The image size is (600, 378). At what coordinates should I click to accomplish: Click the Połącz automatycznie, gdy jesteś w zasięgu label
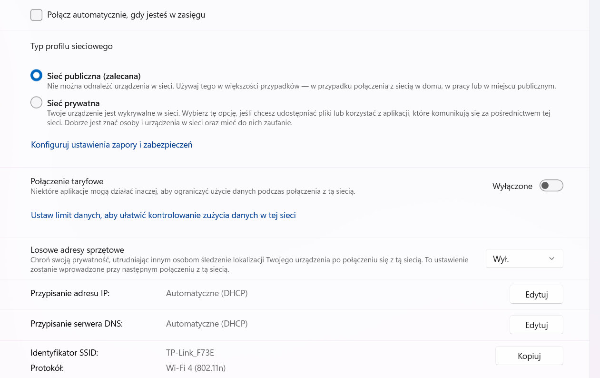126,15
